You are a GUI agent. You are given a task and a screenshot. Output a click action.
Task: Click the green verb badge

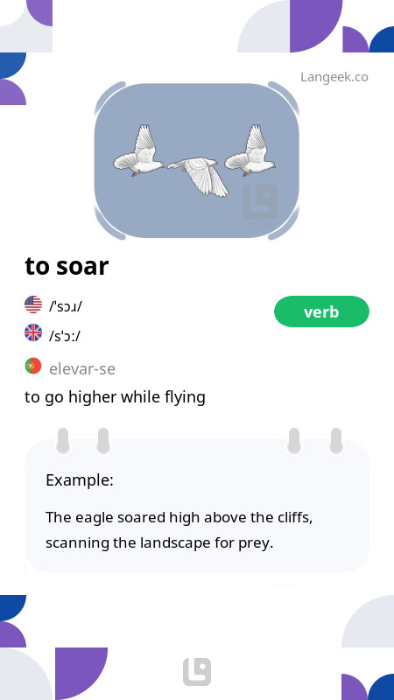pyautogui.click(x=321, y=311)
